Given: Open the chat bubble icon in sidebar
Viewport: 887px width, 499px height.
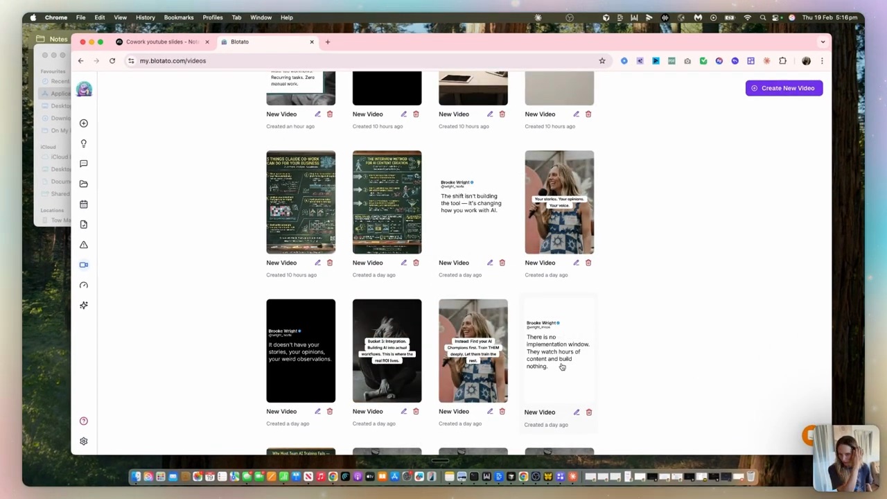Looking at the screenshot, I should 84,164.
